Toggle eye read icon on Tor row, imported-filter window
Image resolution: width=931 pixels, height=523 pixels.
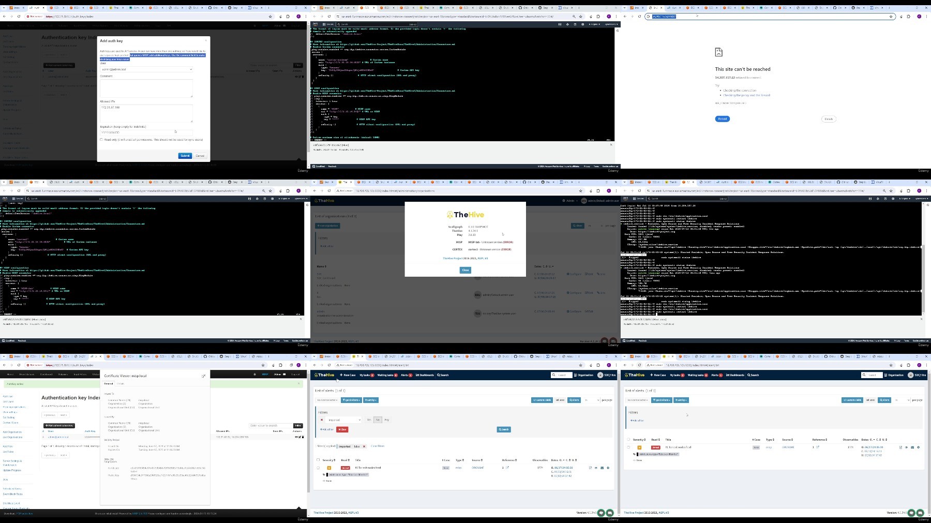[x=596, y=468]
